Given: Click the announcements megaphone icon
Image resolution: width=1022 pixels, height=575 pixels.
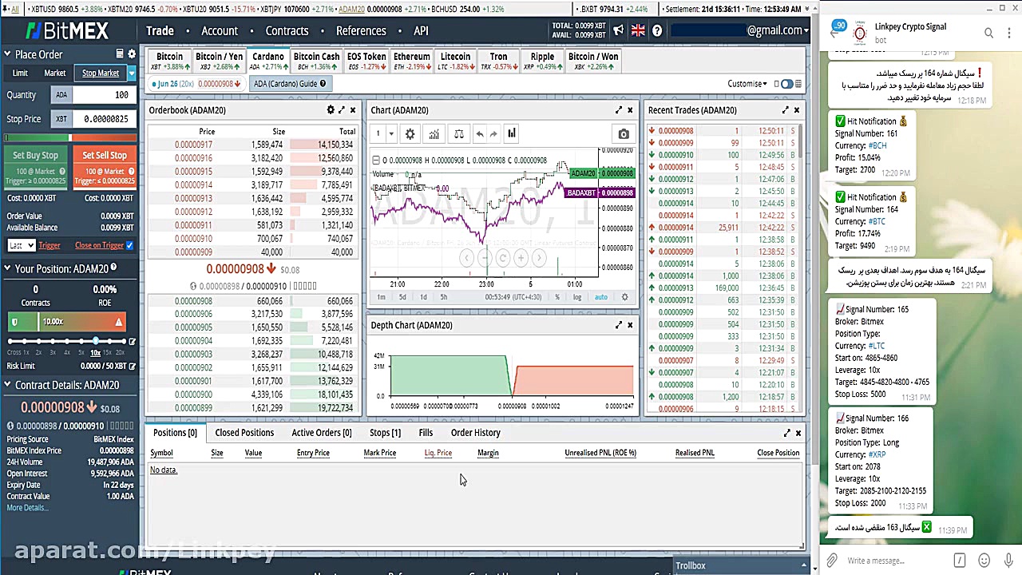Looking at the screenshot, I should coord(619,30).
